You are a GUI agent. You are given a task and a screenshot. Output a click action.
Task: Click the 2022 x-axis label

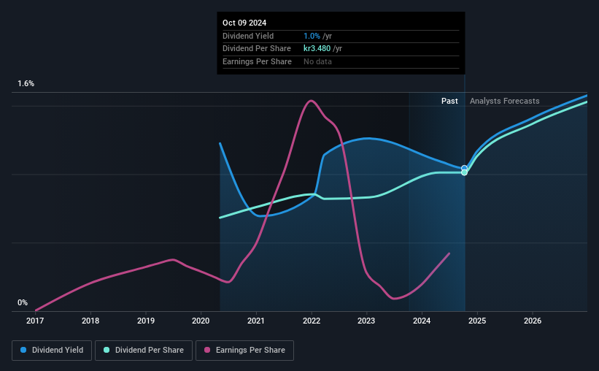[312, 321]
